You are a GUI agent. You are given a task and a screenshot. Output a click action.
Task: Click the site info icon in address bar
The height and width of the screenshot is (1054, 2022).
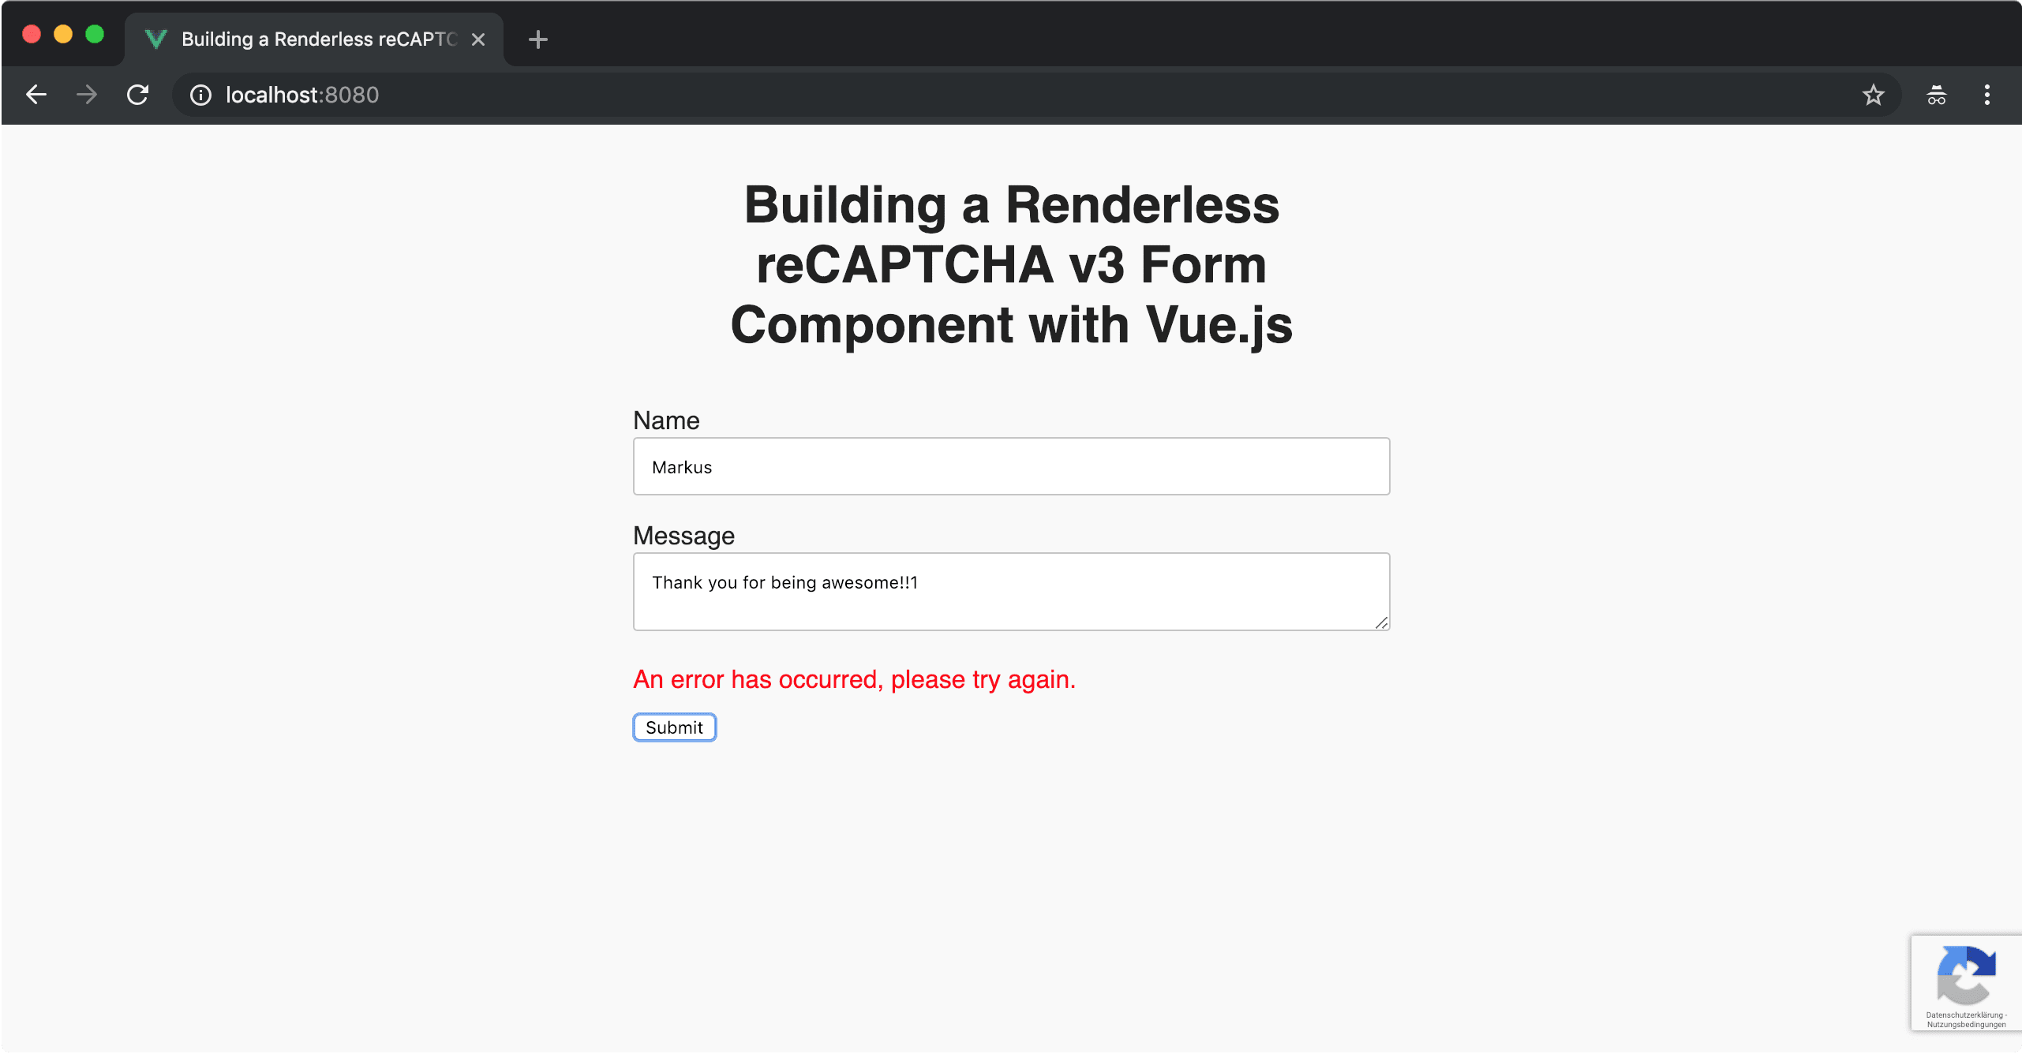point(200,95)
